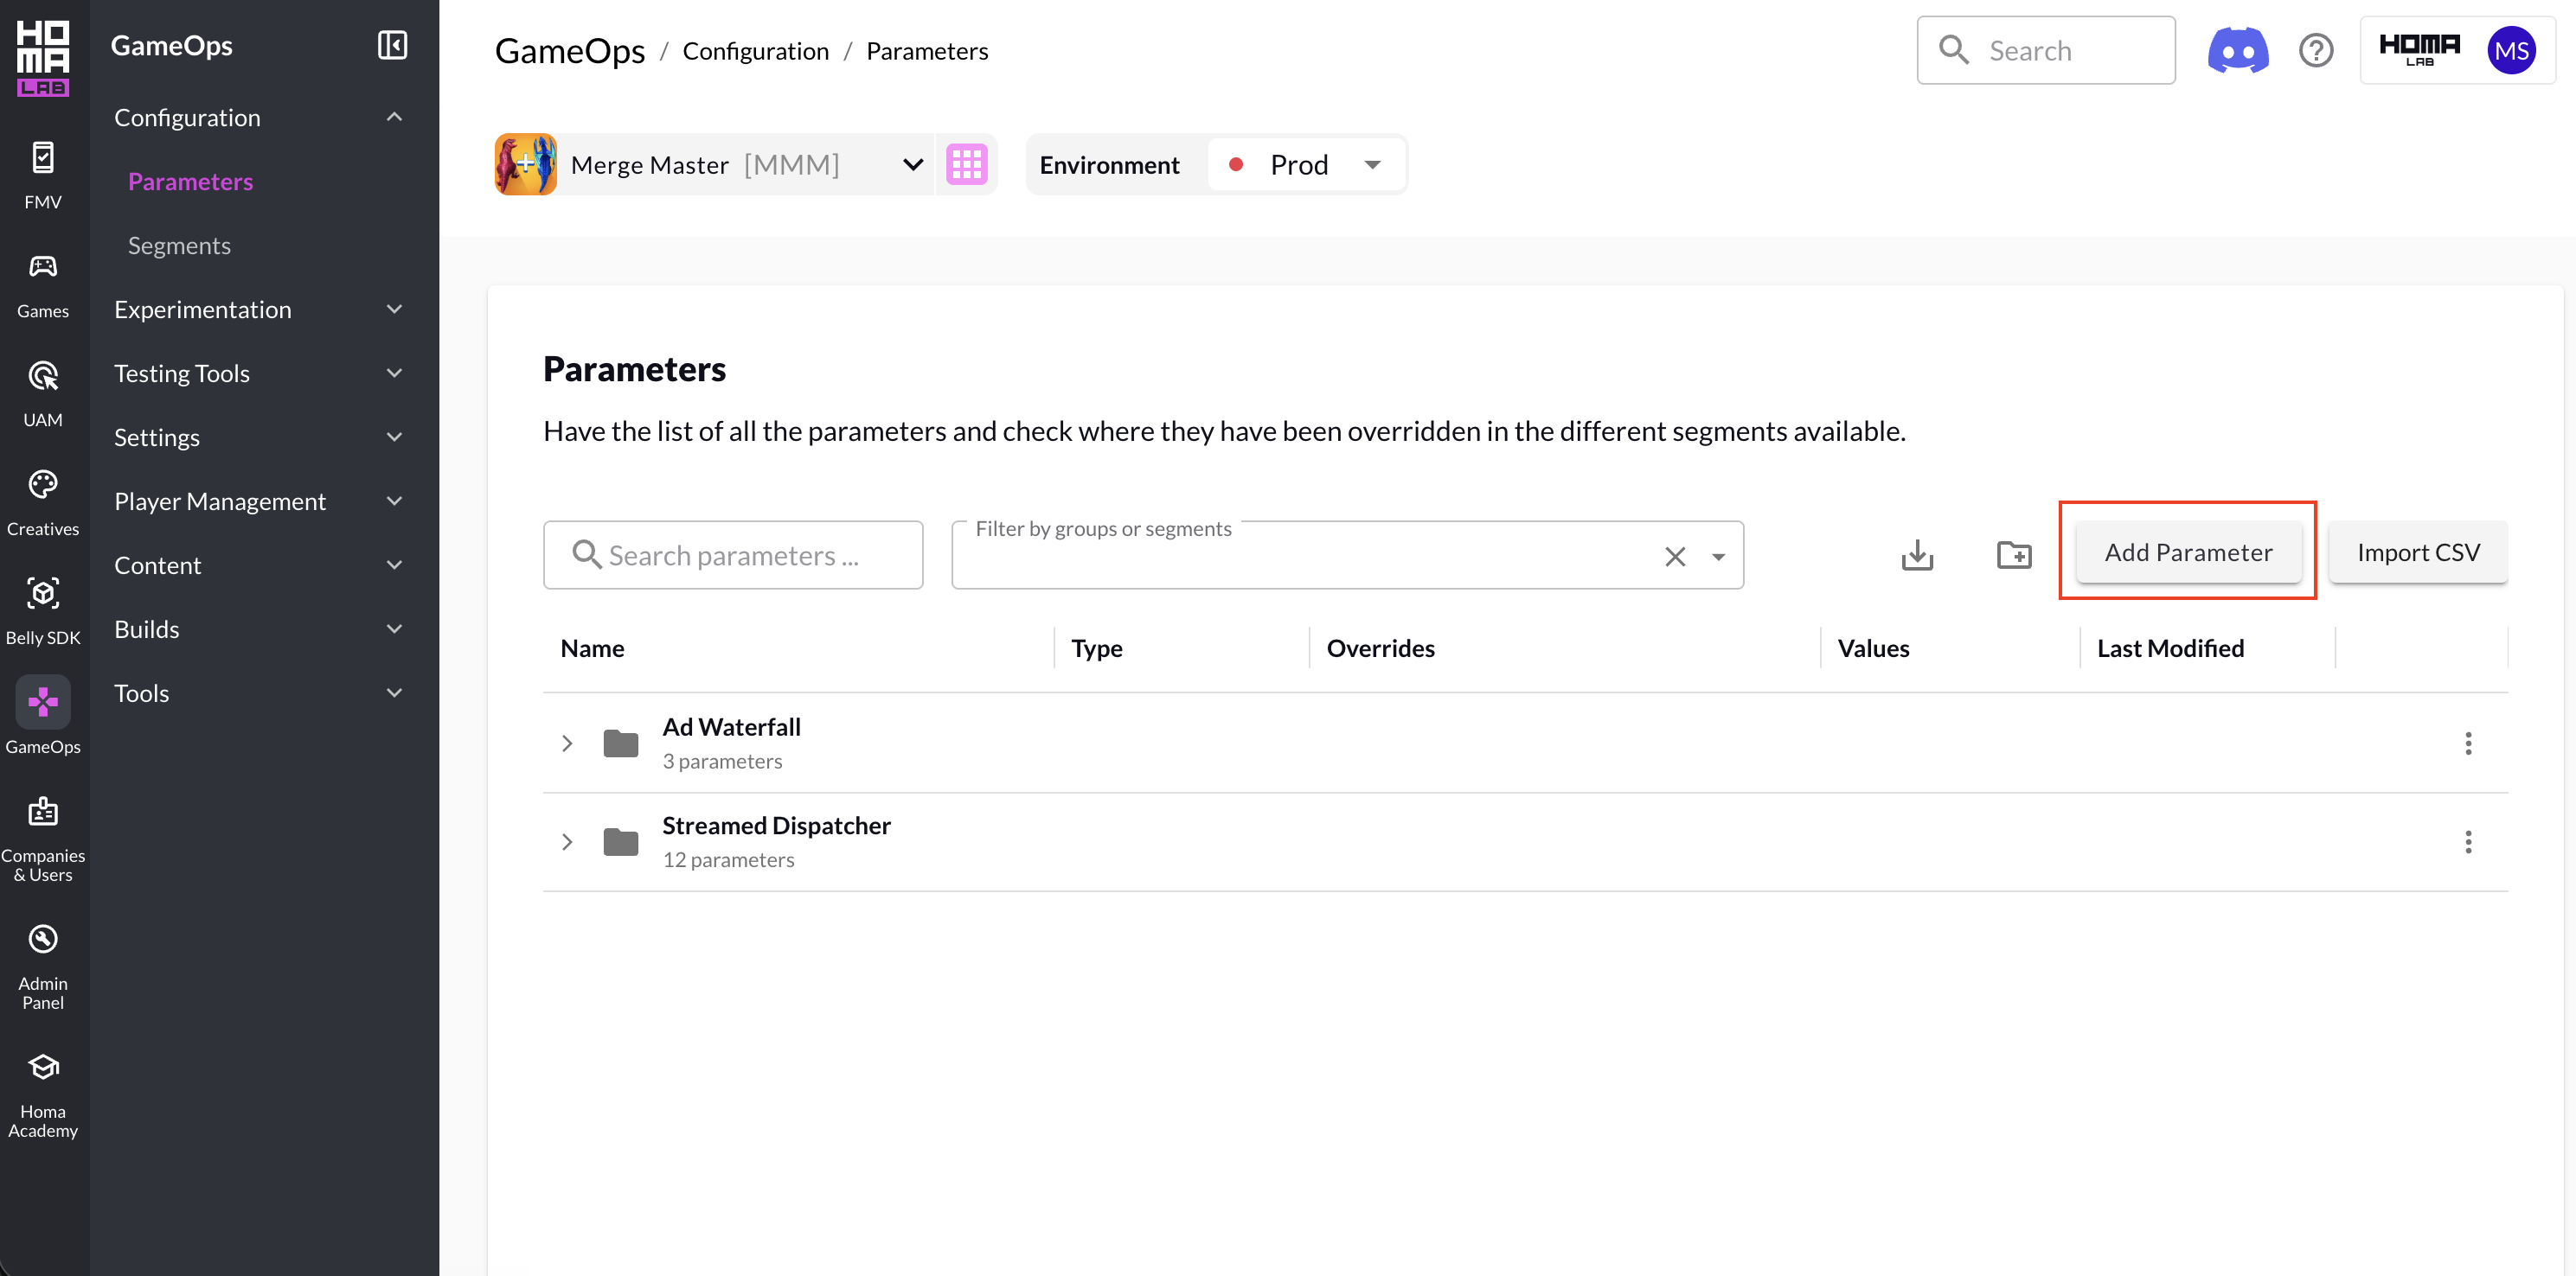Open Ad Waterfall row options menu
The height and width of the screenshot is (1276, 2576).
tap(2468, 743)
